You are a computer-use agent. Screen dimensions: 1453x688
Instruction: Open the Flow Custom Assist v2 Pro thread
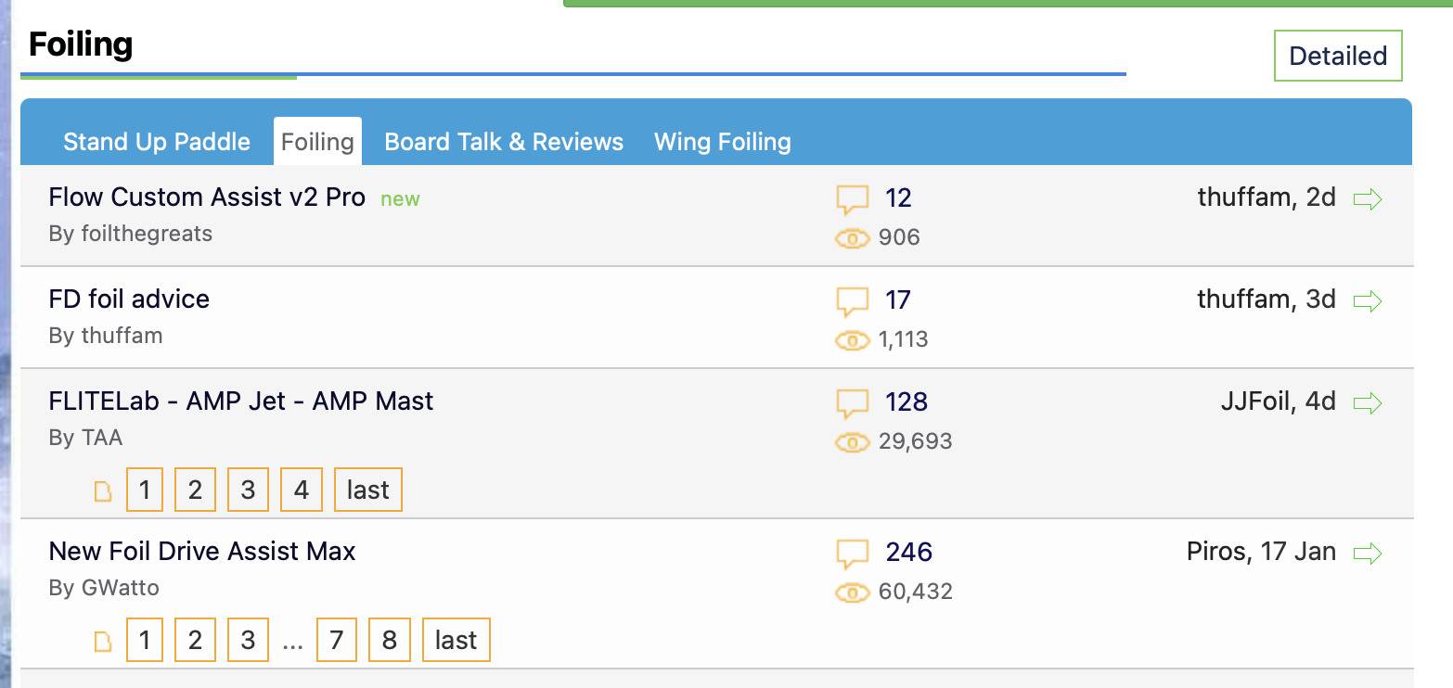(x=207, y=197)
